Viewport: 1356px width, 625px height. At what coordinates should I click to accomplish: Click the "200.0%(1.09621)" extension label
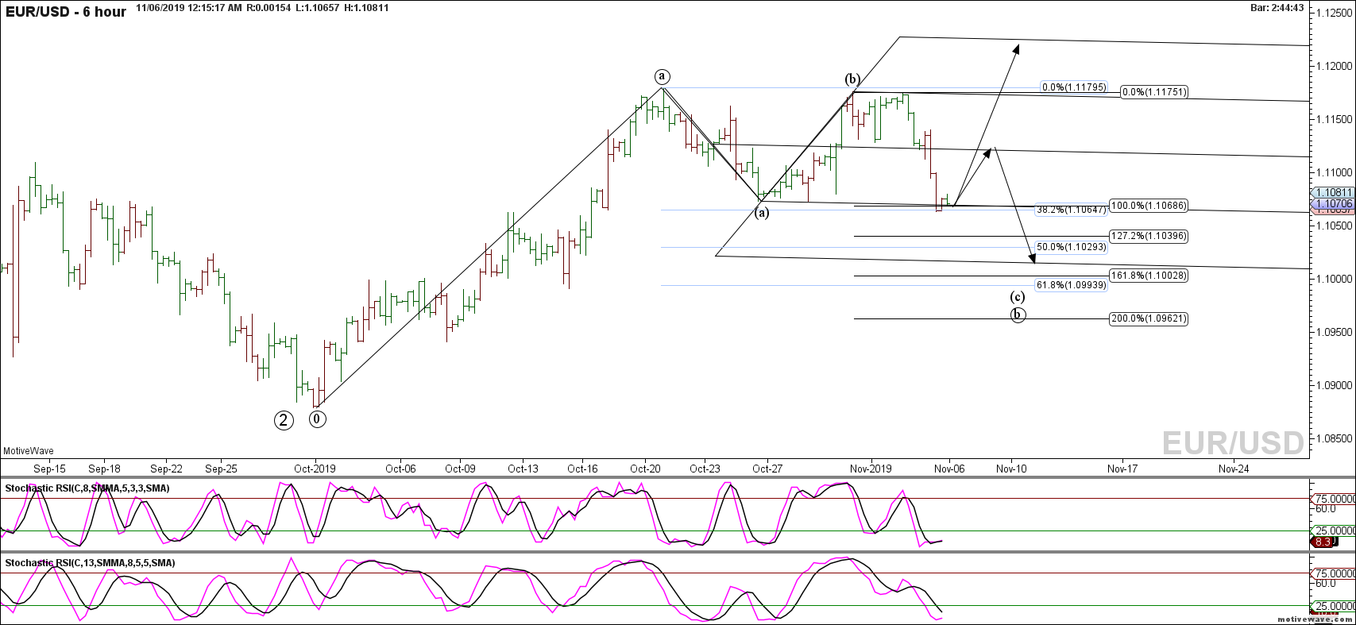click(1149, 318)
